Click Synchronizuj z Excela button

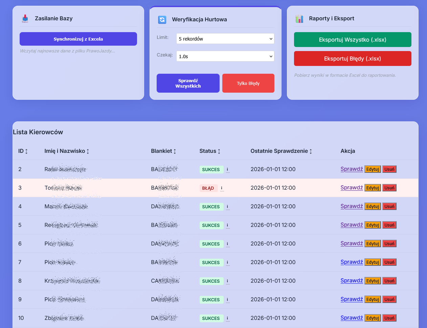[x=78, y=39]
